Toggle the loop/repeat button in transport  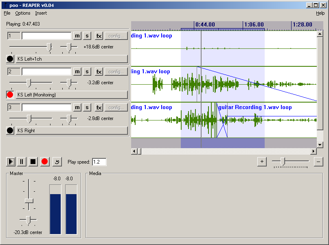tap(57, 162)
